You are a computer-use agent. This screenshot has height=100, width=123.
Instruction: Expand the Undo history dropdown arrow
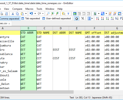(x=35, y=13)
